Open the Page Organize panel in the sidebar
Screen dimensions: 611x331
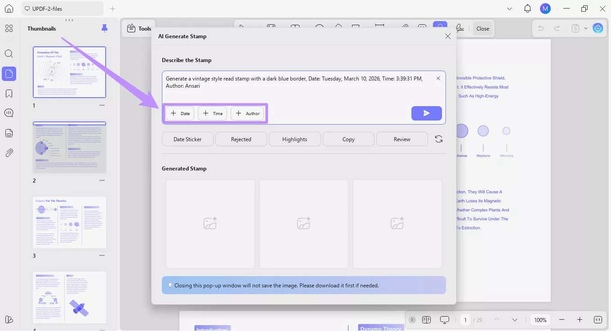coord(9,133)
